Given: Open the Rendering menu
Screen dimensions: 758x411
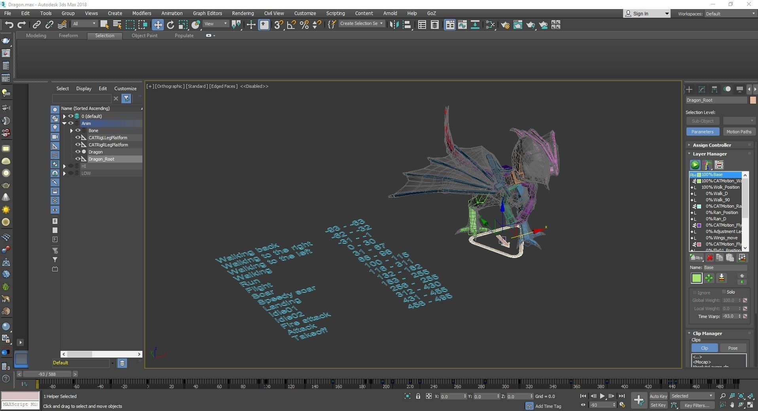Looking at the screenshot, I should [x=243, y=13].
